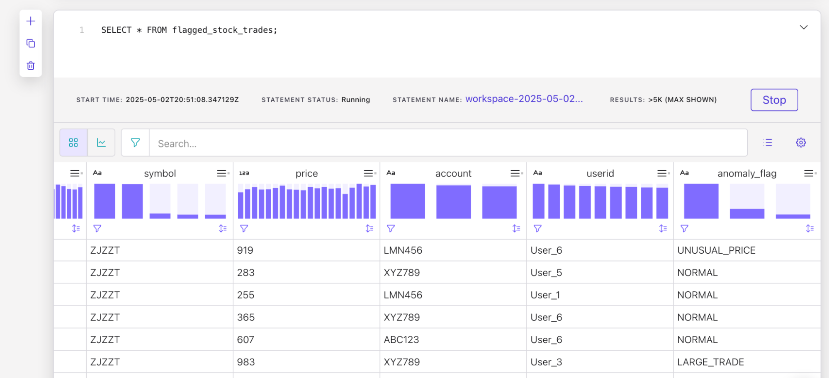The image size is (829, 378).
Task: Select the price cell 283
Action: (x=306, y=273)
